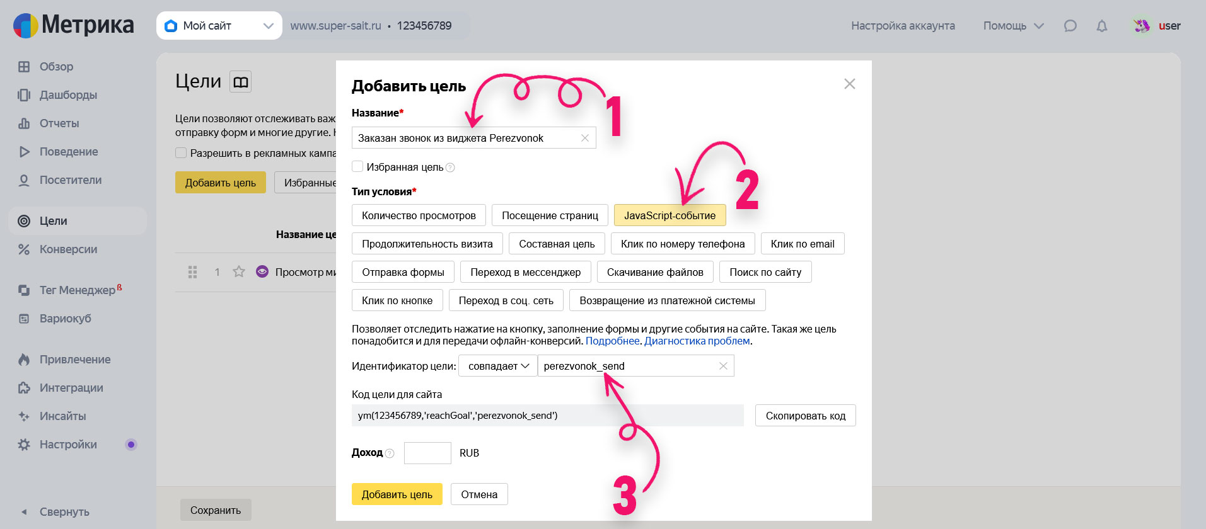Click the Insights (Инсайты) sparkle icon
Viewport: 1206px width, 529px height.
pos(24,416)
